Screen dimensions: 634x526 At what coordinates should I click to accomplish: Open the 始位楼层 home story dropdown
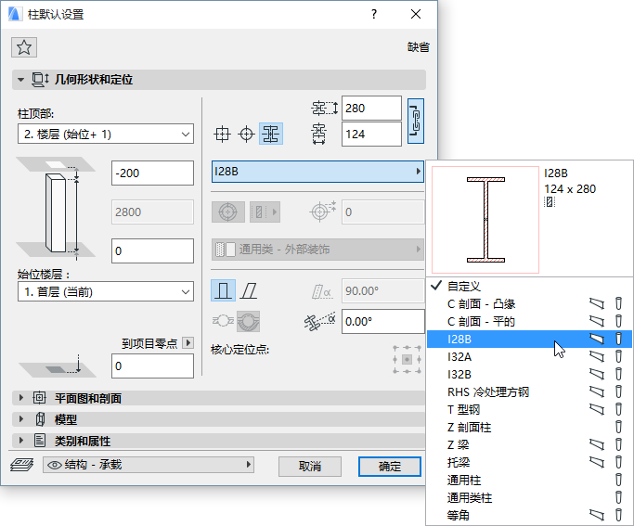click(106, 291)
